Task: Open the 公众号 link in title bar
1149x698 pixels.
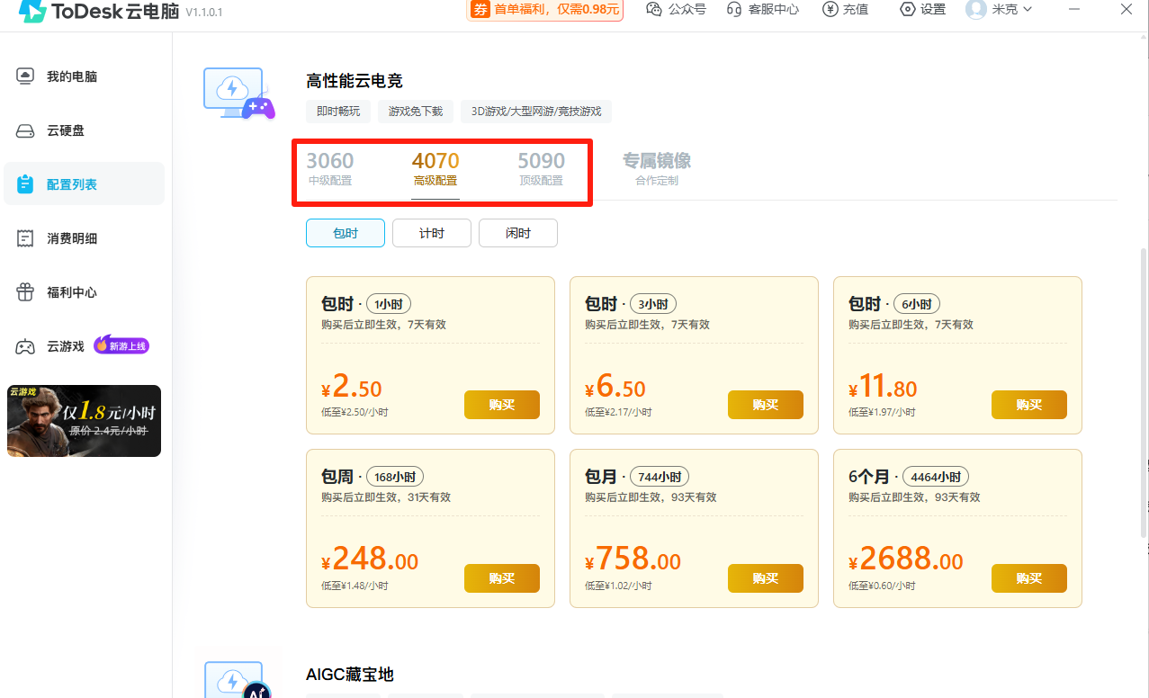Action: (676, 9)
